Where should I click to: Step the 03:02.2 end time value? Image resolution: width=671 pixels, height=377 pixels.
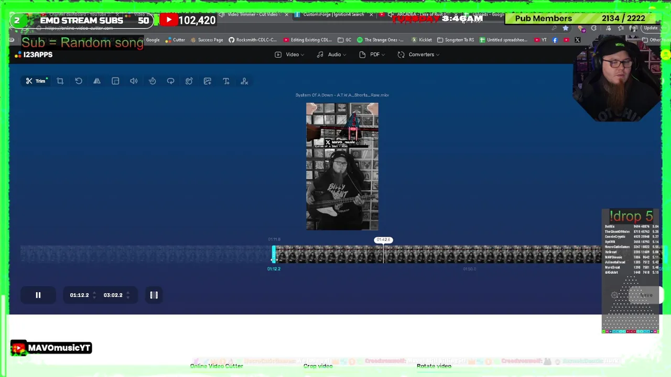(127, 295)
